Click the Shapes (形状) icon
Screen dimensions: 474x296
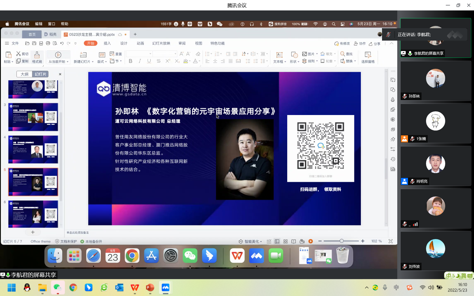[x=294, y=55]
